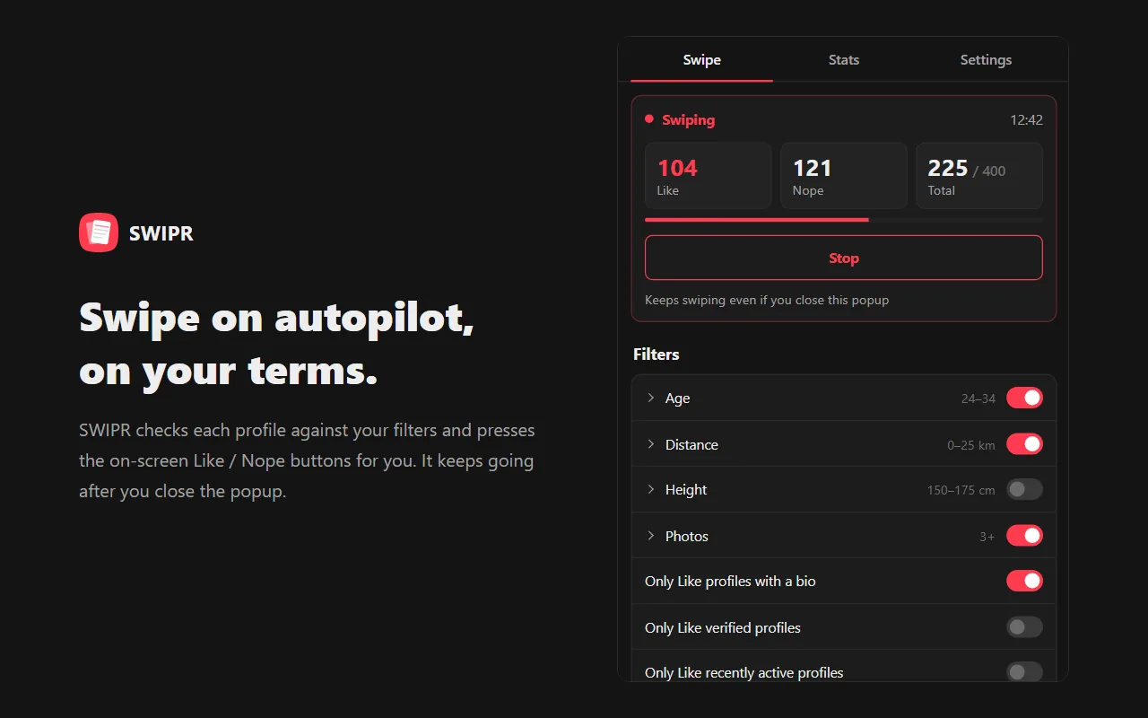Open the Stats tab
The image size is (1148, 718).
pyautogui.click(x=843, y=60)
